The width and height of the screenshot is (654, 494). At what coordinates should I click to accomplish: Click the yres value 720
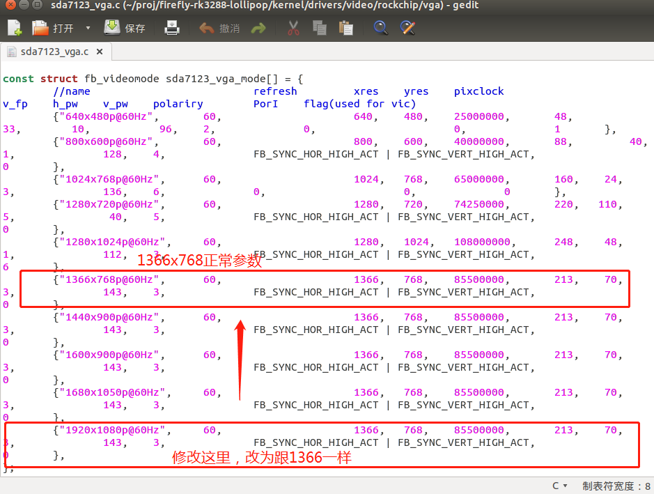pyautogui.click(x=413, y=204)
